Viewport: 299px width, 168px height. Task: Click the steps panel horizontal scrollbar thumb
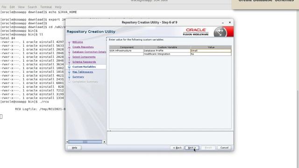point(85,142)
